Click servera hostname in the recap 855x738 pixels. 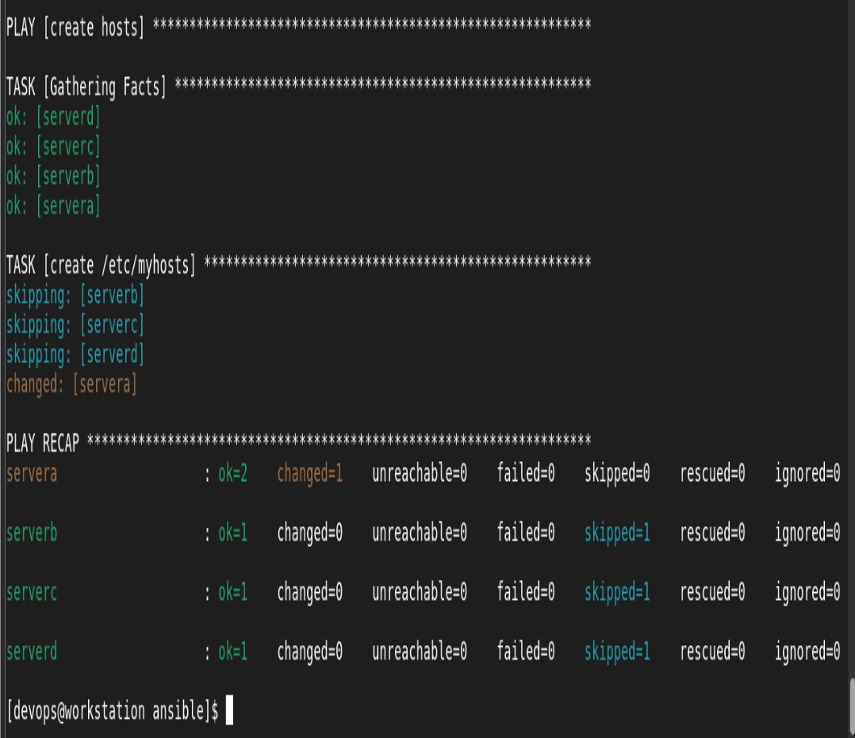[32, 473]
